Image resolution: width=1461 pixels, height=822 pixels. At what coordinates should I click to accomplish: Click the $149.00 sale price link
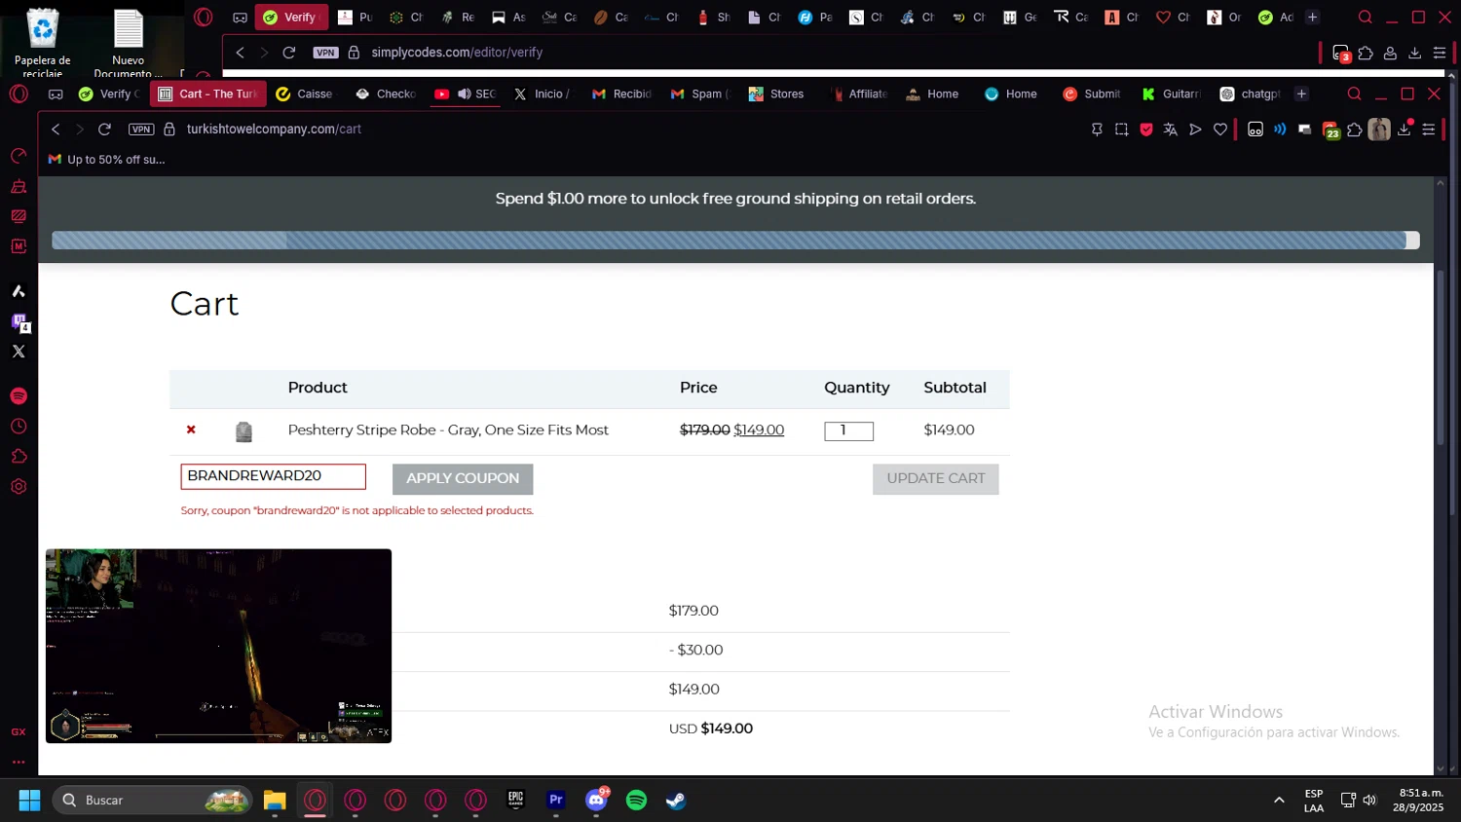(x=759, y=430)
